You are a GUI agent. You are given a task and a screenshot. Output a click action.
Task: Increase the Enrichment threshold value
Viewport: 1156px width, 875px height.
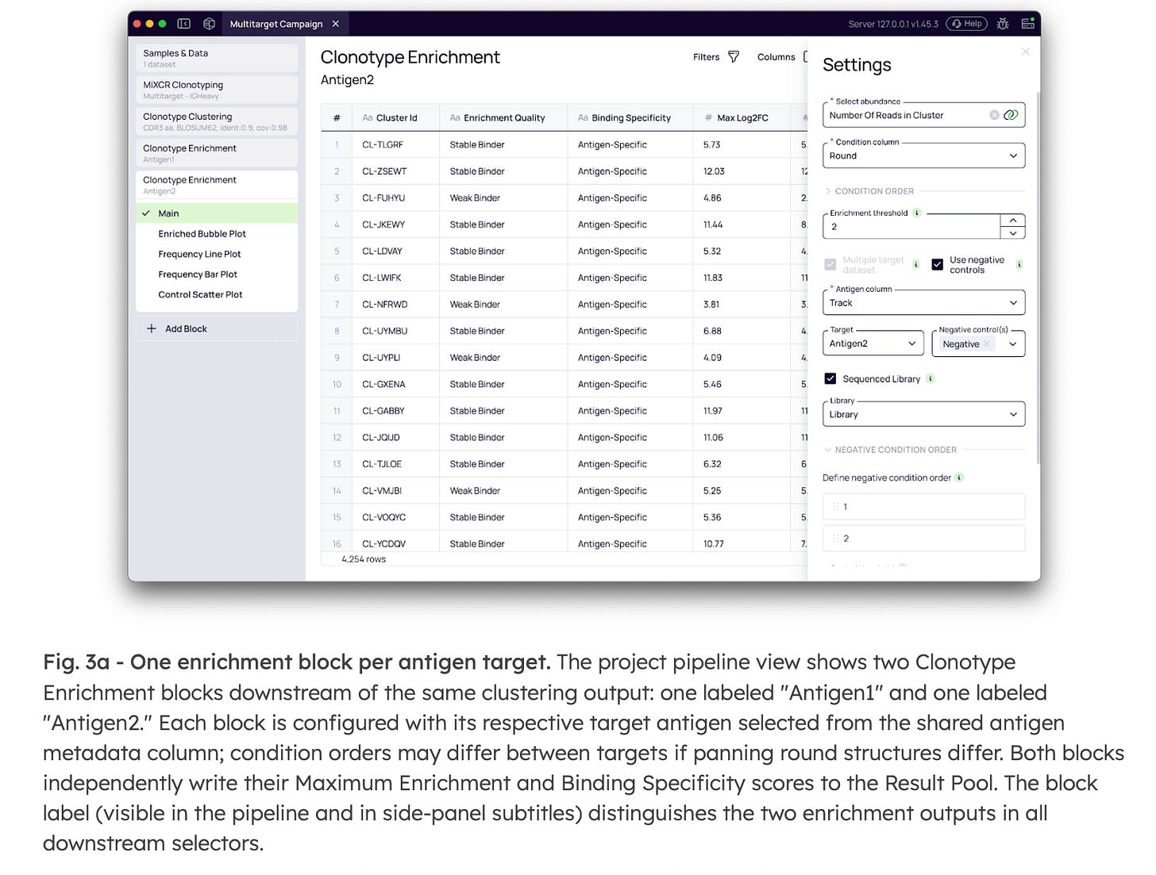[x=1012, y=221]
